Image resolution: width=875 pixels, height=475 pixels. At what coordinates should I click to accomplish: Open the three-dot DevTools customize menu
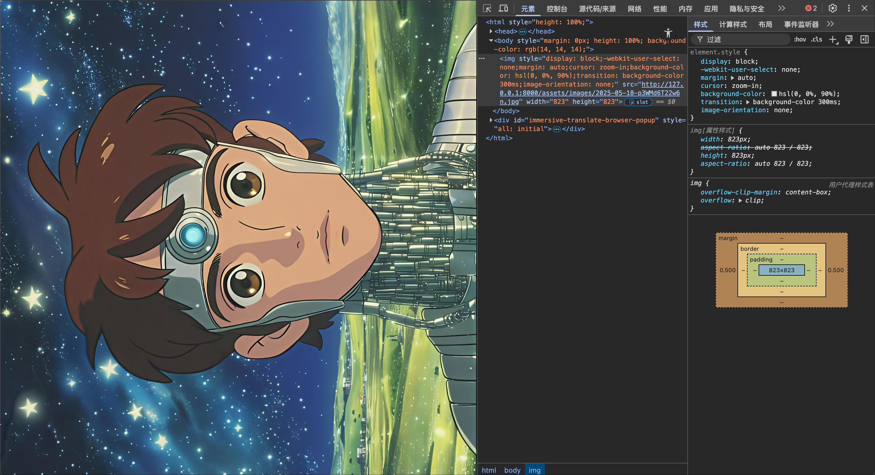[x=849, y=8]
